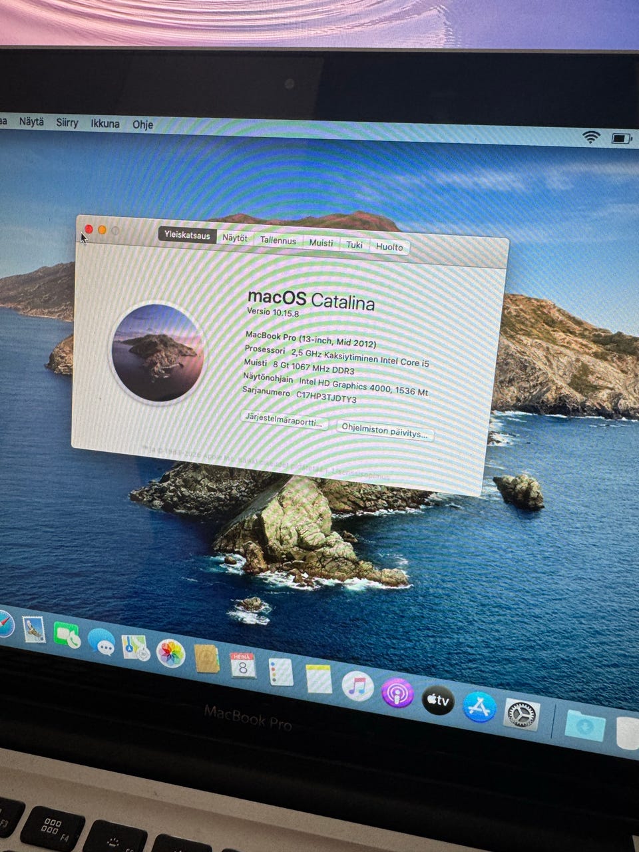Launch the Music app
The width and height of the screenshot is (639, 852).
(x=357, y=686)
